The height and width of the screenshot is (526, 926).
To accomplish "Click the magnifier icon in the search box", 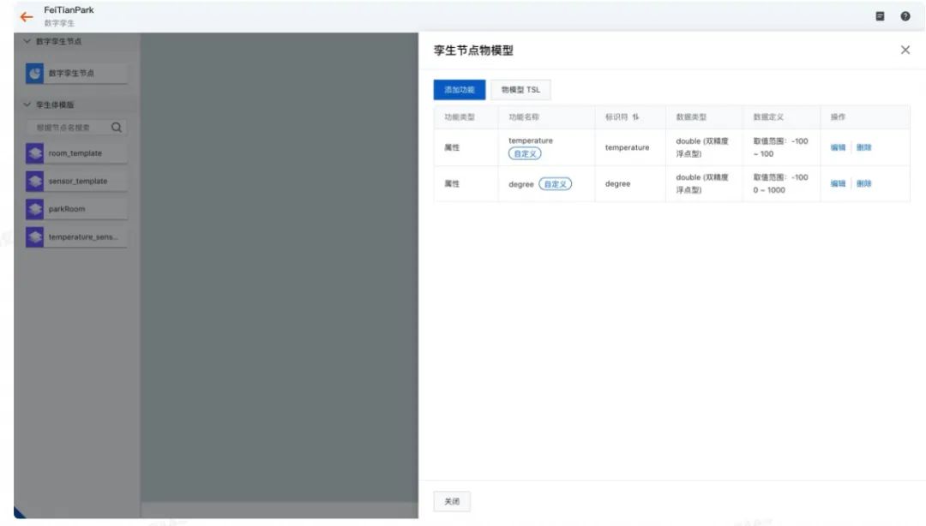I will [x=116, y=126].
